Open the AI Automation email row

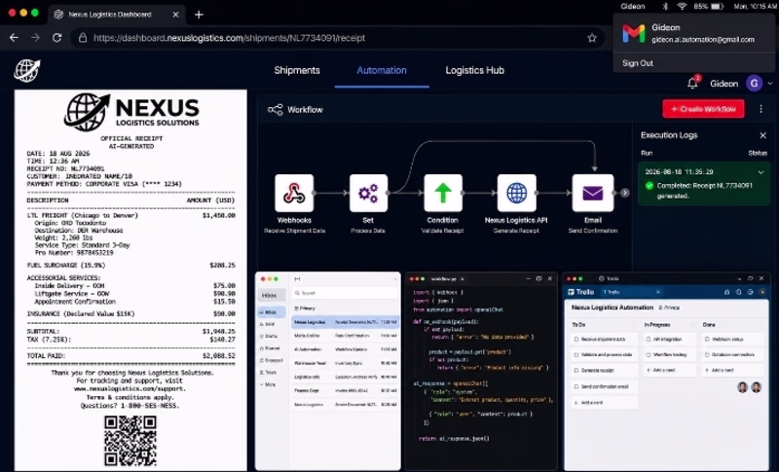tap(346, 349)
